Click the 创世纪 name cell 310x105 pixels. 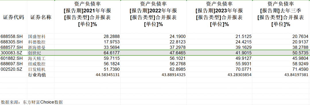[x=41, y=53]
